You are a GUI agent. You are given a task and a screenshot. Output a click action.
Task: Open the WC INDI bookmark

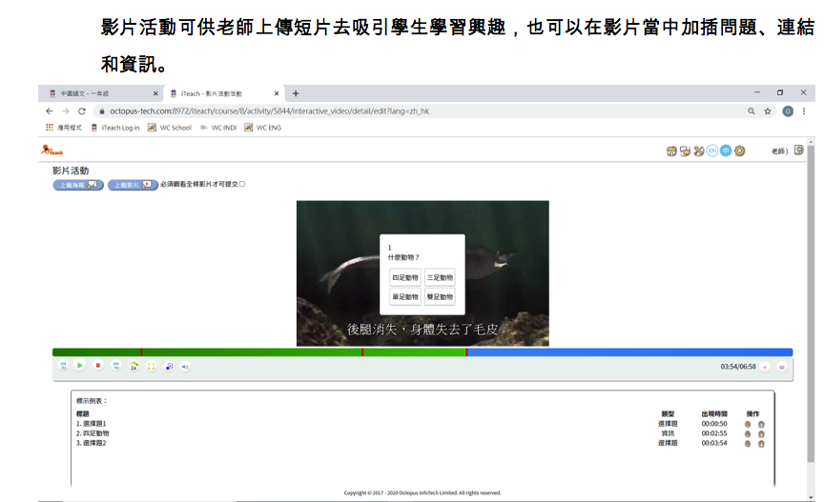(218, 128)
